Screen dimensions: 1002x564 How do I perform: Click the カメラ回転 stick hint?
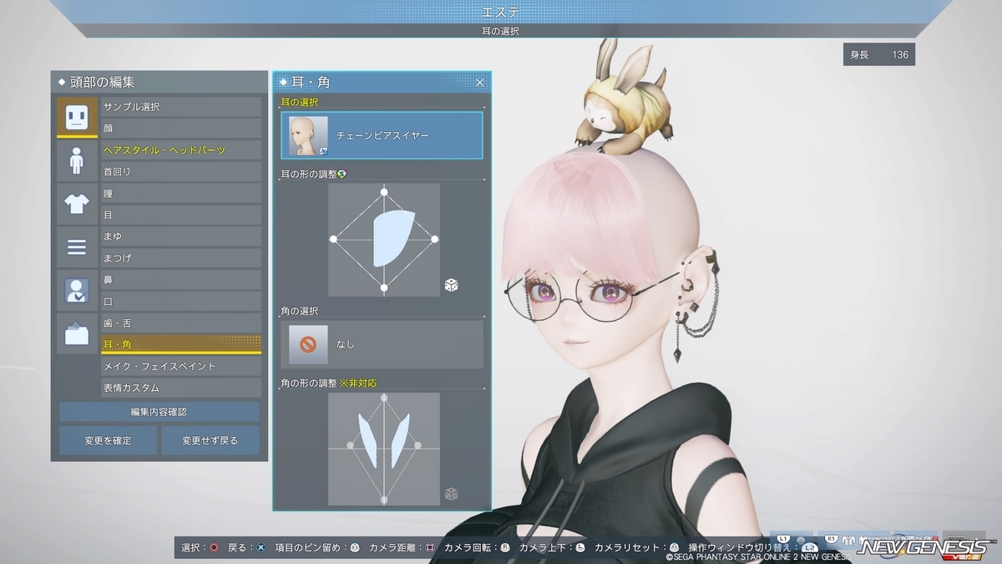(478, 548)
